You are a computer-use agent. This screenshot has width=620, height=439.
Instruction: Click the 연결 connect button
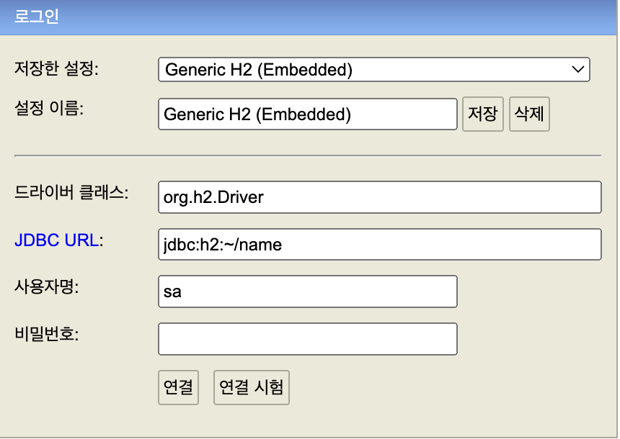(x=178, y=387)
